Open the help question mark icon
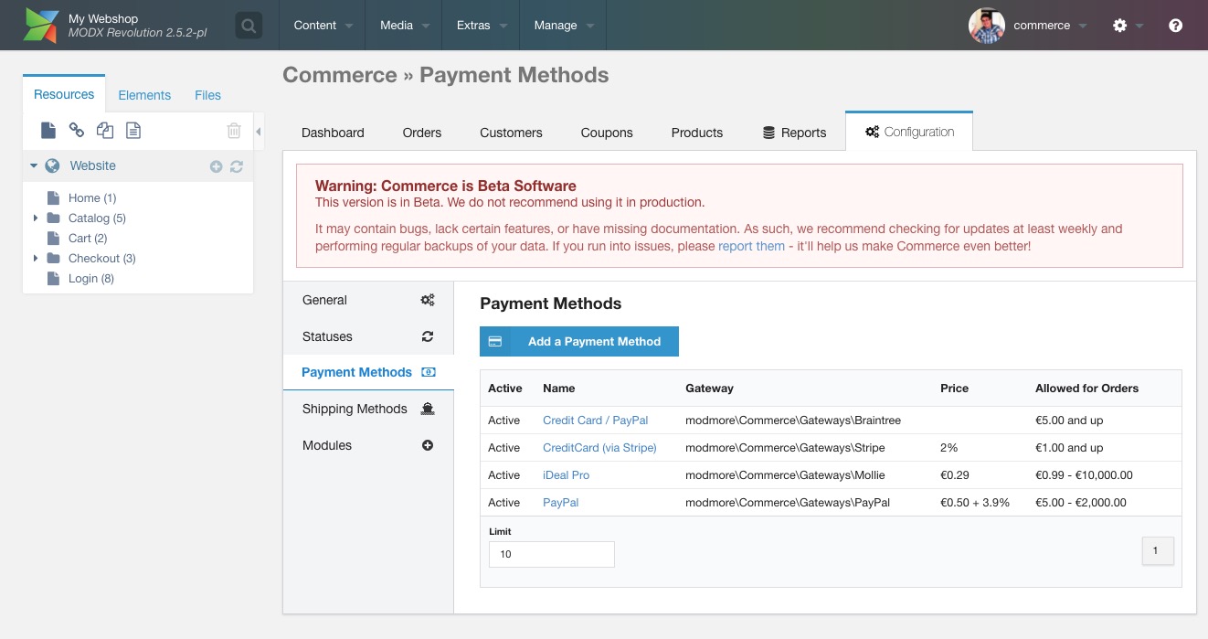The width and height of the screenshot is (1208, 639). [1176, 26]
